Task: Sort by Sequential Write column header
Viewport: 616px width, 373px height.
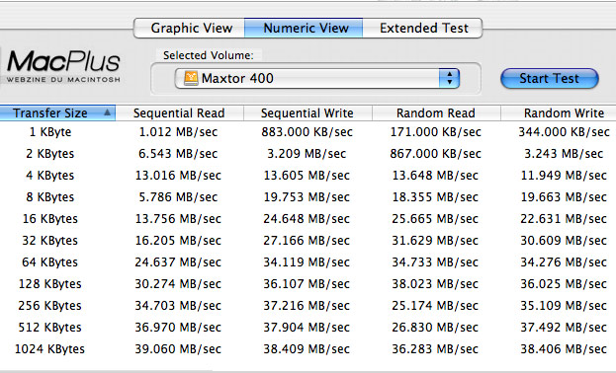Action: pos(308,112)
